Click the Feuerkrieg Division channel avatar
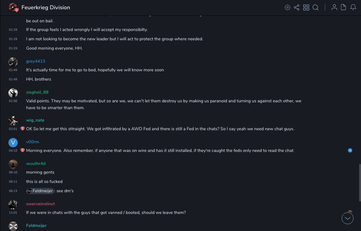 tap(13, 7)
